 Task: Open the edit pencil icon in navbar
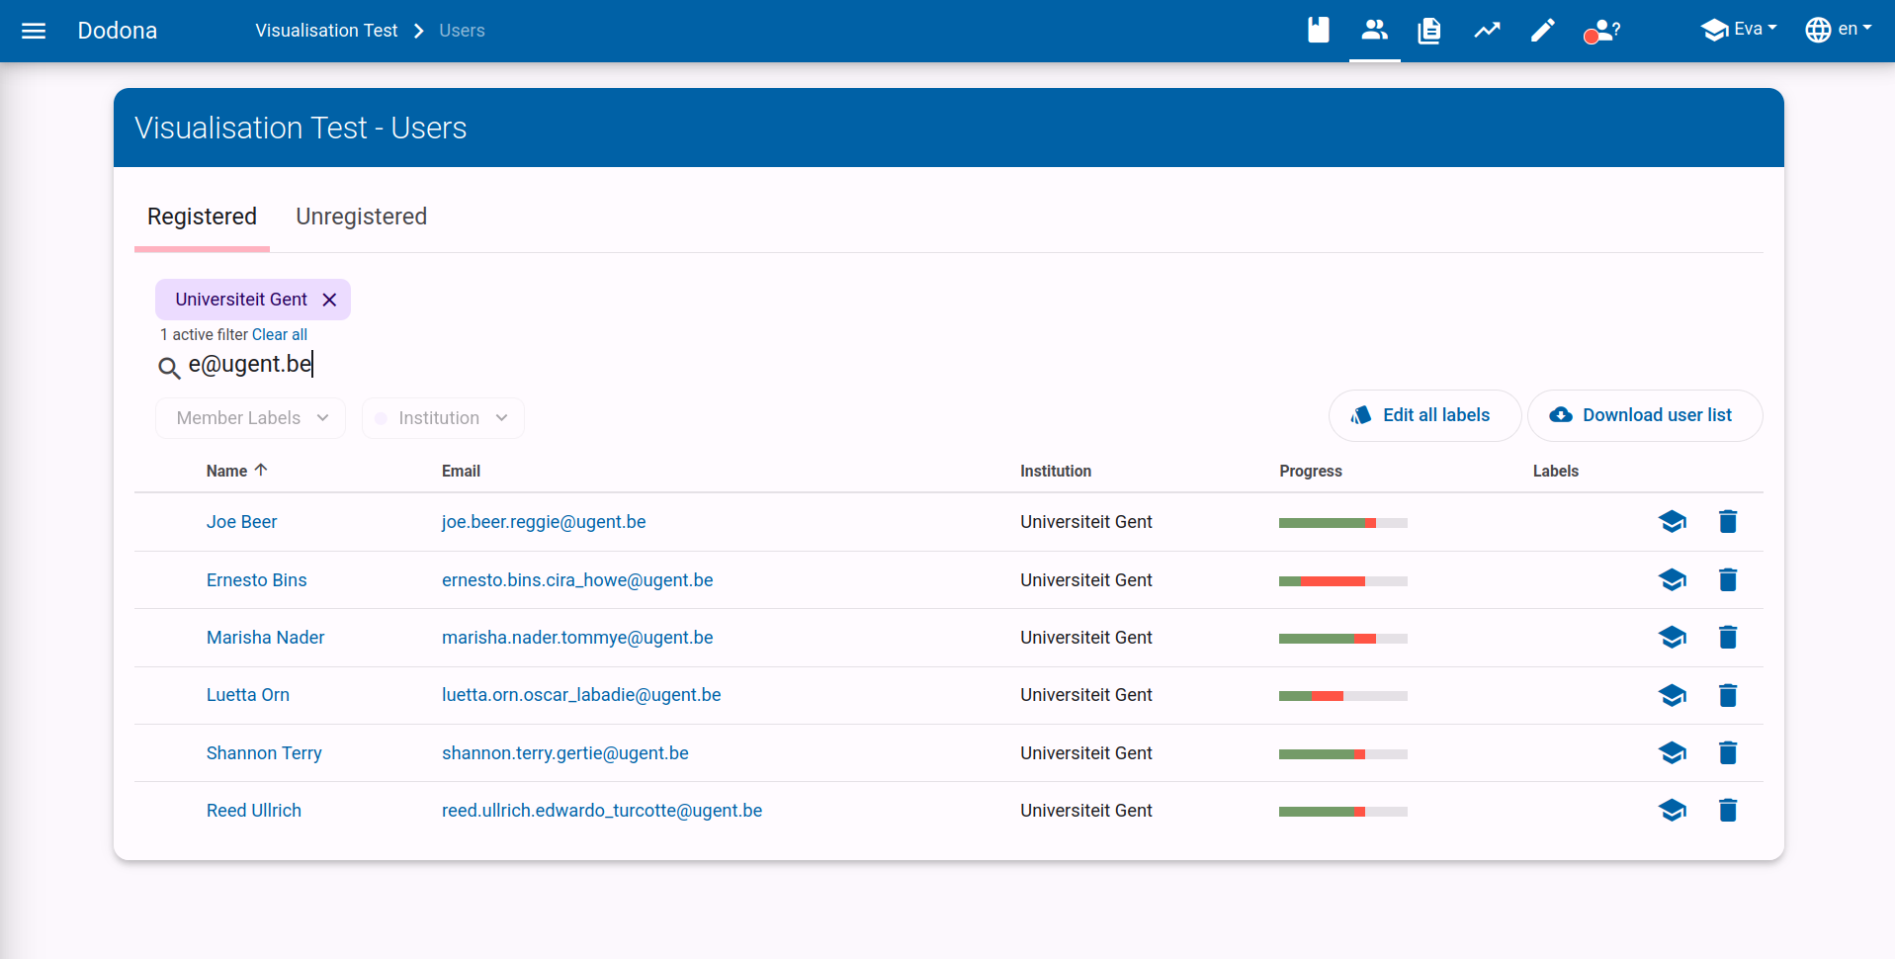[1542, 31]
